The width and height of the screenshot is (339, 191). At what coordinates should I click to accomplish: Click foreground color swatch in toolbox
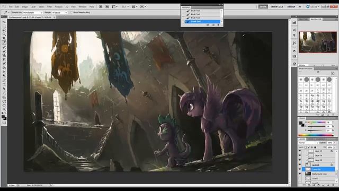click(x=3, y=117)
